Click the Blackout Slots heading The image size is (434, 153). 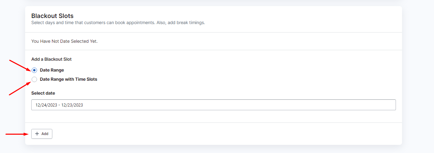(x=52, y=16)
